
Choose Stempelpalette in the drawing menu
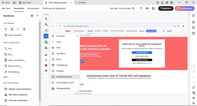pyautogui.click(x=65, y=88)
